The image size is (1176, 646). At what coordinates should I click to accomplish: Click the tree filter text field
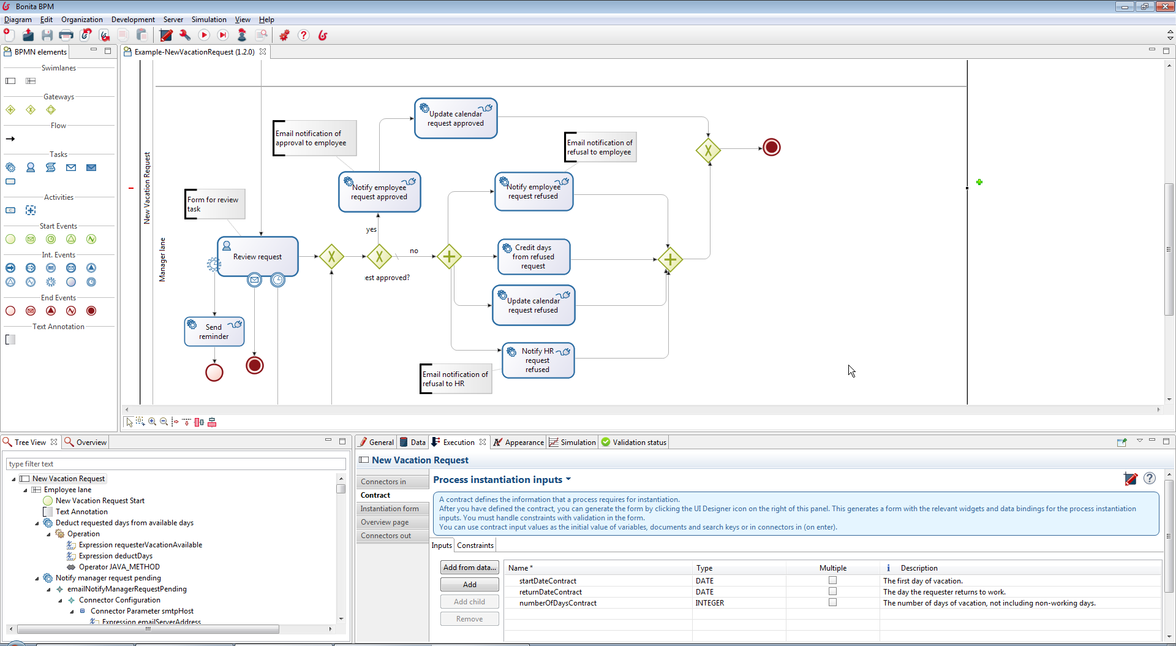(176, 464)
